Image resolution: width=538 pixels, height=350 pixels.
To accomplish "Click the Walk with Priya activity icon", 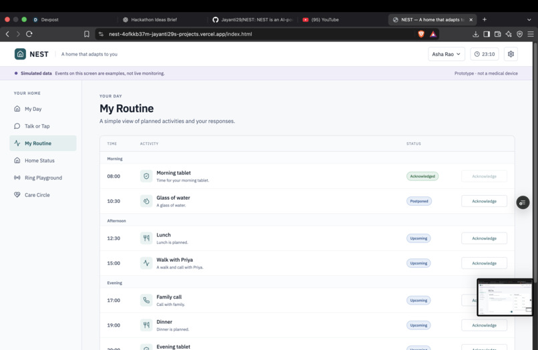I will [146, 263].
